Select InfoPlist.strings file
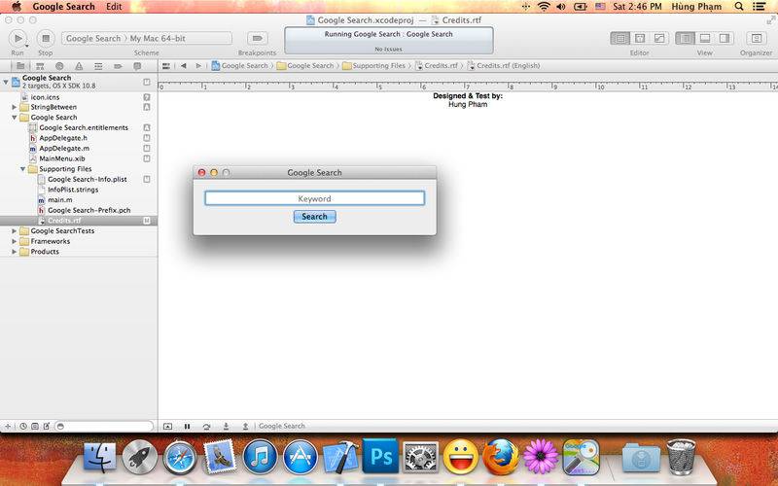 click(73, 190)
